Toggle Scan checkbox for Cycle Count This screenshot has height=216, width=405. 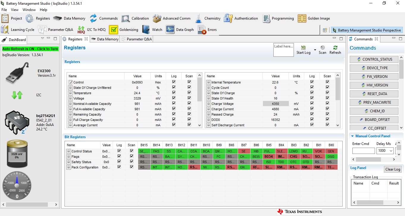pos(327,87)
